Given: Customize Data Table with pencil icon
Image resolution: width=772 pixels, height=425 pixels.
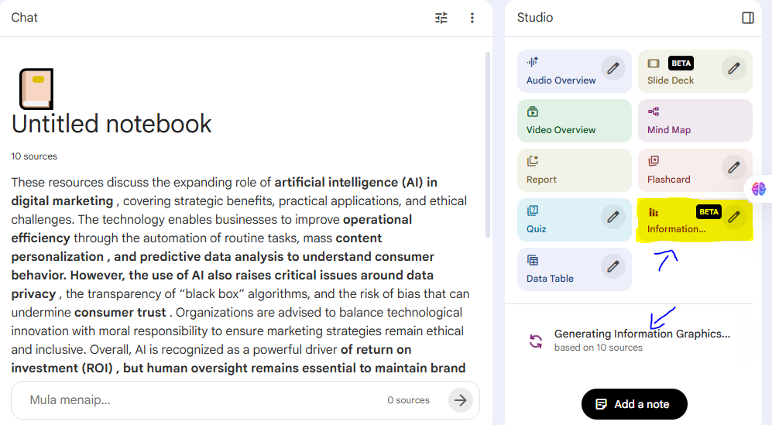Looking at the screenshot, I should point(613,266).
